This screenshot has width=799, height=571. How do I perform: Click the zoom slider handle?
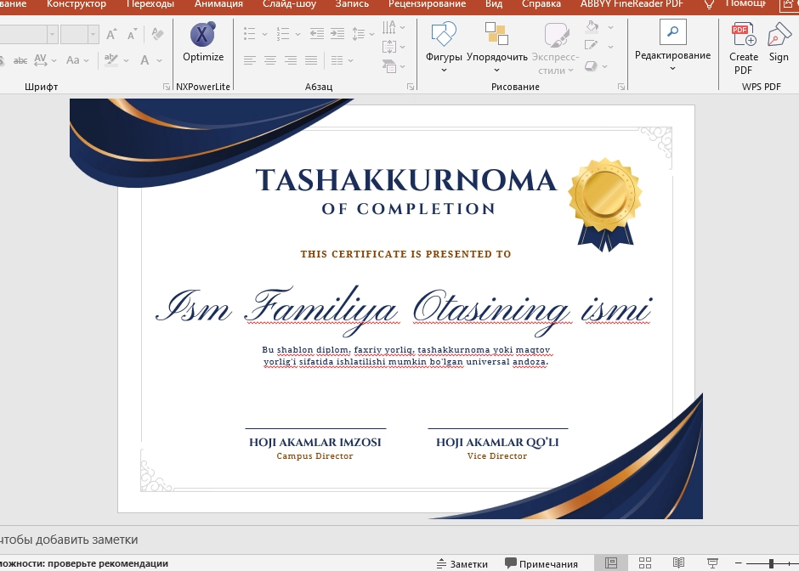[x=770, y=563]
